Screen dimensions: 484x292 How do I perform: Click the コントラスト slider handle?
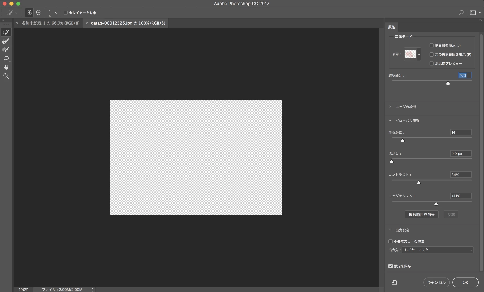419,183
